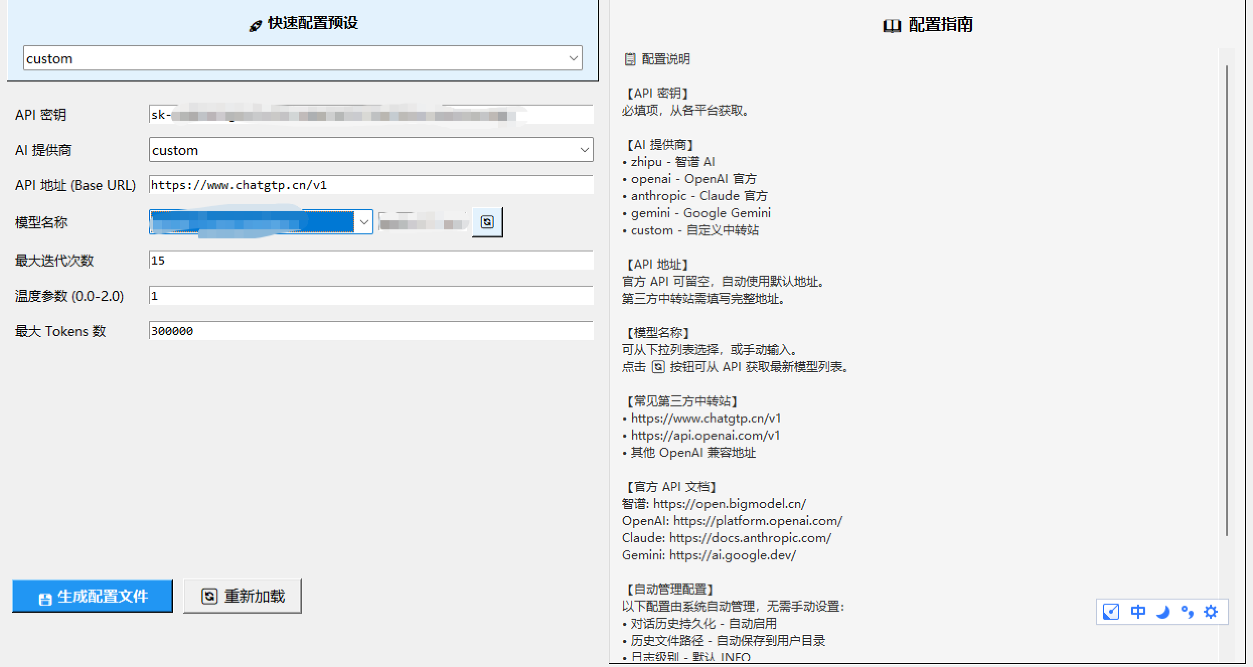Viewport: 1253px width, 667px height.
Task: Click the book icon next to 配置指南
Action: point(891,25)
